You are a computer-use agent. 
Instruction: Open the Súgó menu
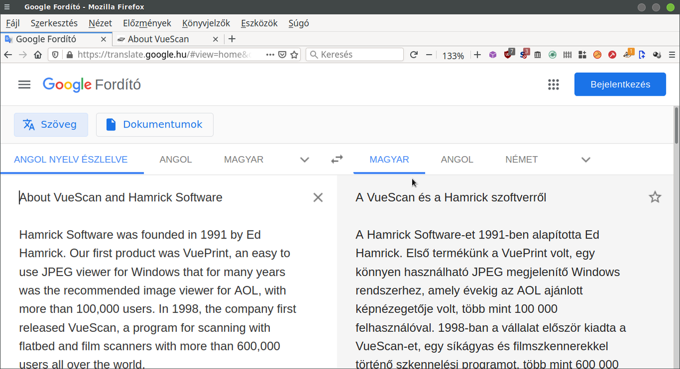[299, 23]
